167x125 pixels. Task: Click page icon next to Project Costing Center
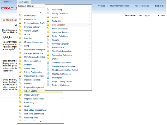[48, 81]
